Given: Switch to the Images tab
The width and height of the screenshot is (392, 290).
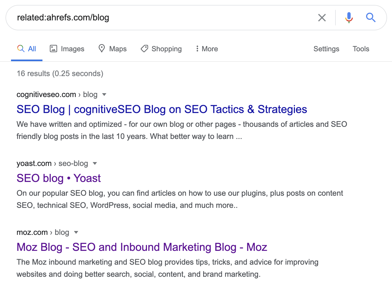Looking at the screenshot, I should (72, 49).
